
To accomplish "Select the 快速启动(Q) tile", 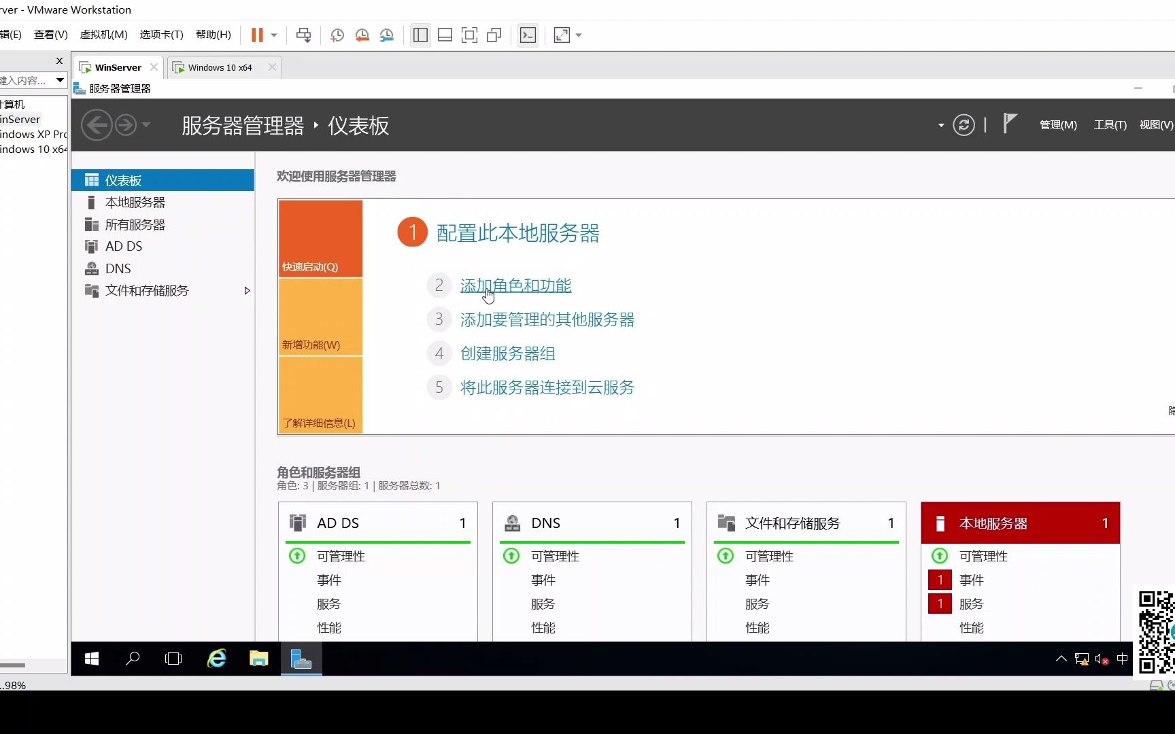I will (320, 239).
